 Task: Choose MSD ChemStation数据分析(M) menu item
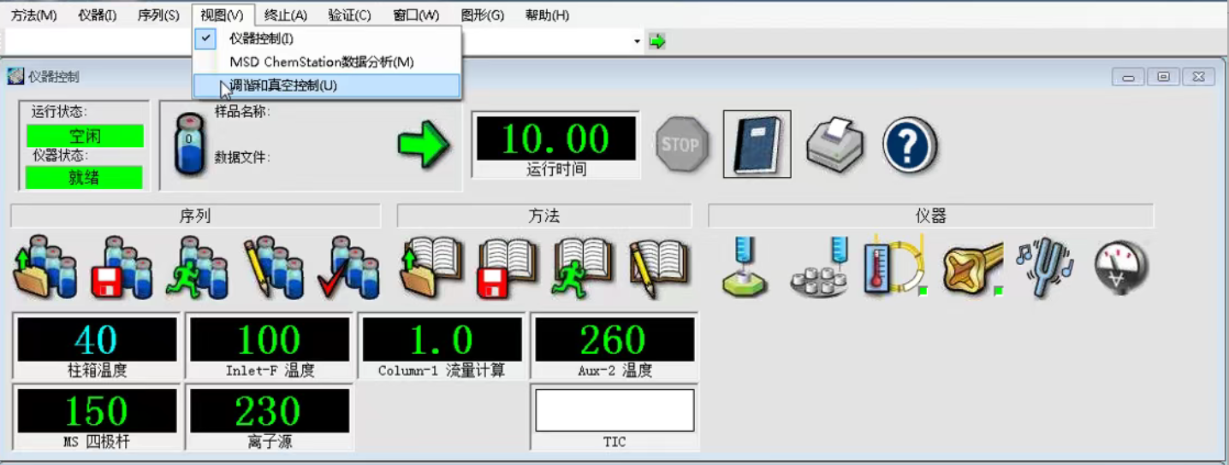321,62
